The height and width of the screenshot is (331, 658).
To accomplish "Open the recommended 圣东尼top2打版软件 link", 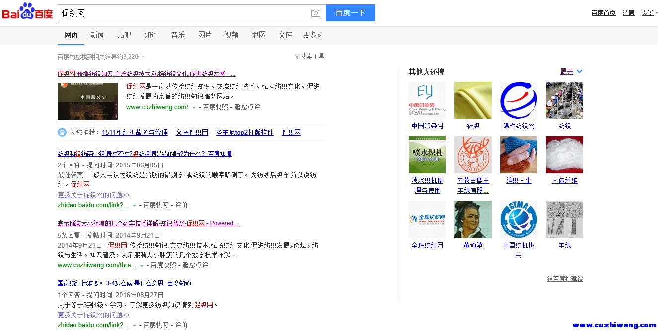I will pos(245,132).
